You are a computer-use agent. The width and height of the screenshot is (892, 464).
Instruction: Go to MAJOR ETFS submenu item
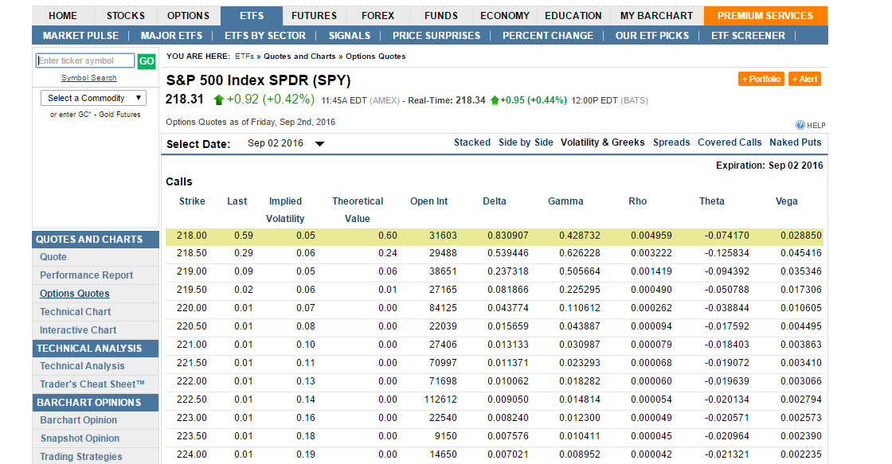pos(171,35)
